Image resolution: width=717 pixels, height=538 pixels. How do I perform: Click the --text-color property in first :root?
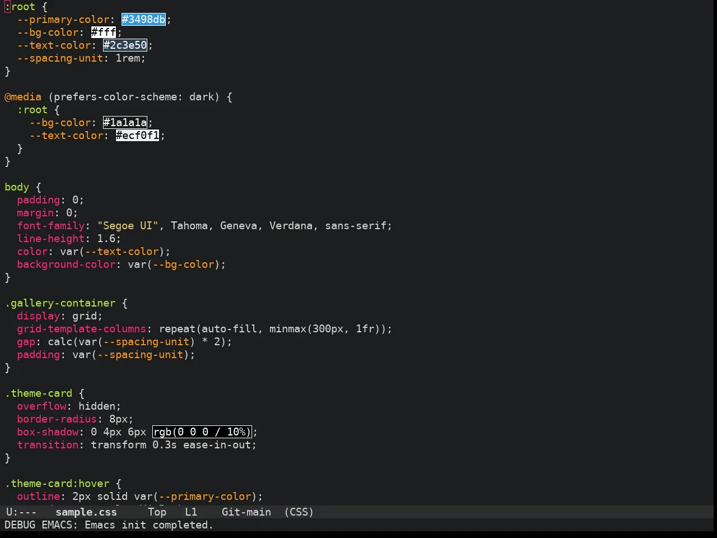pyautogui.click(x=54, y=45)
